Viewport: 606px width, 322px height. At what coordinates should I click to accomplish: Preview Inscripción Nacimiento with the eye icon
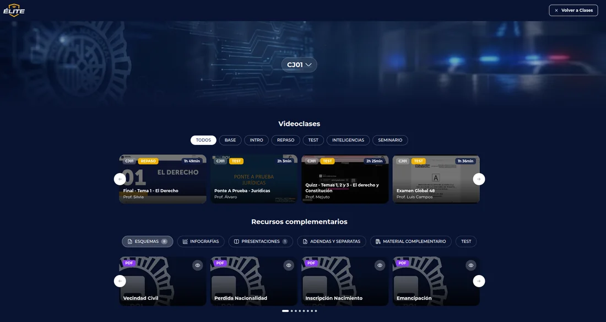click(380, 266)
